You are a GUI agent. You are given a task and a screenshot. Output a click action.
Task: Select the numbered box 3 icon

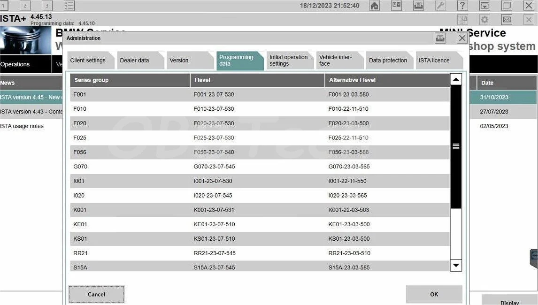coord(47,6)
